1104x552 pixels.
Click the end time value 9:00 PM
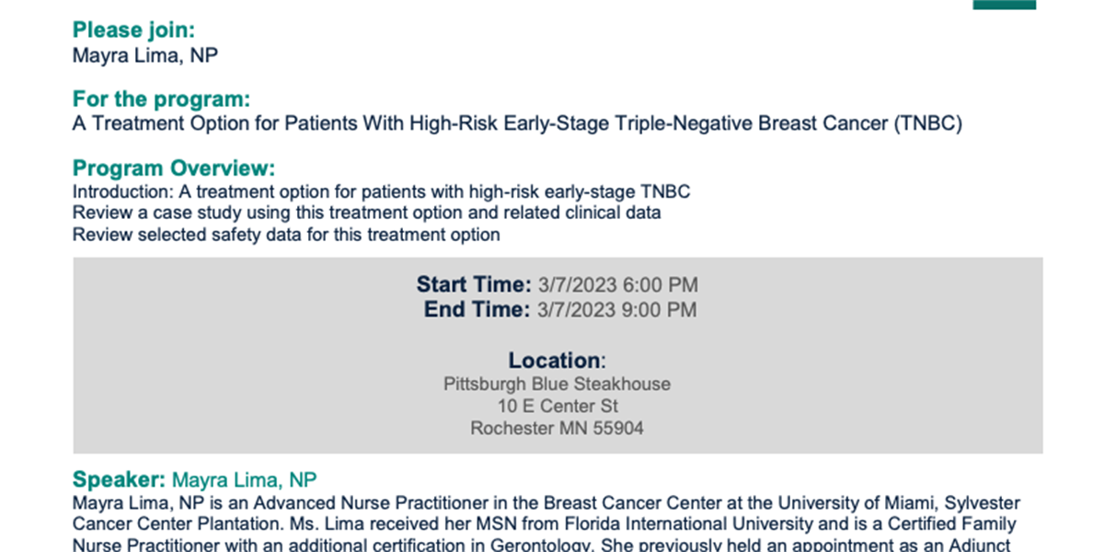pos(617,310)
